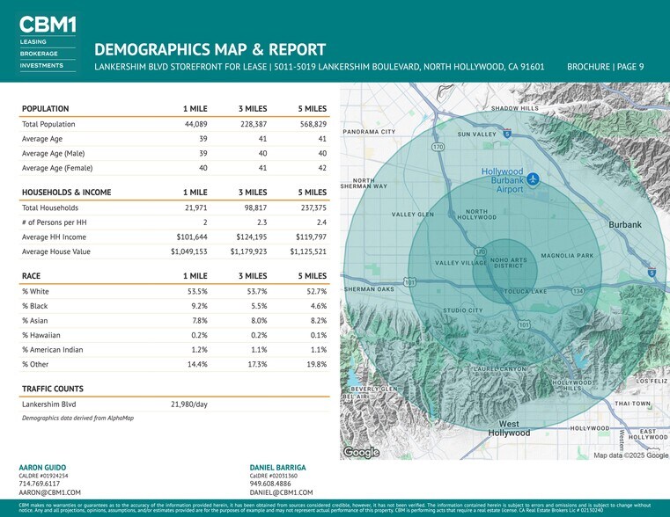Click the Valley Glen map label
Viewport: 670px width, 517px height.
tap(413, 215)
